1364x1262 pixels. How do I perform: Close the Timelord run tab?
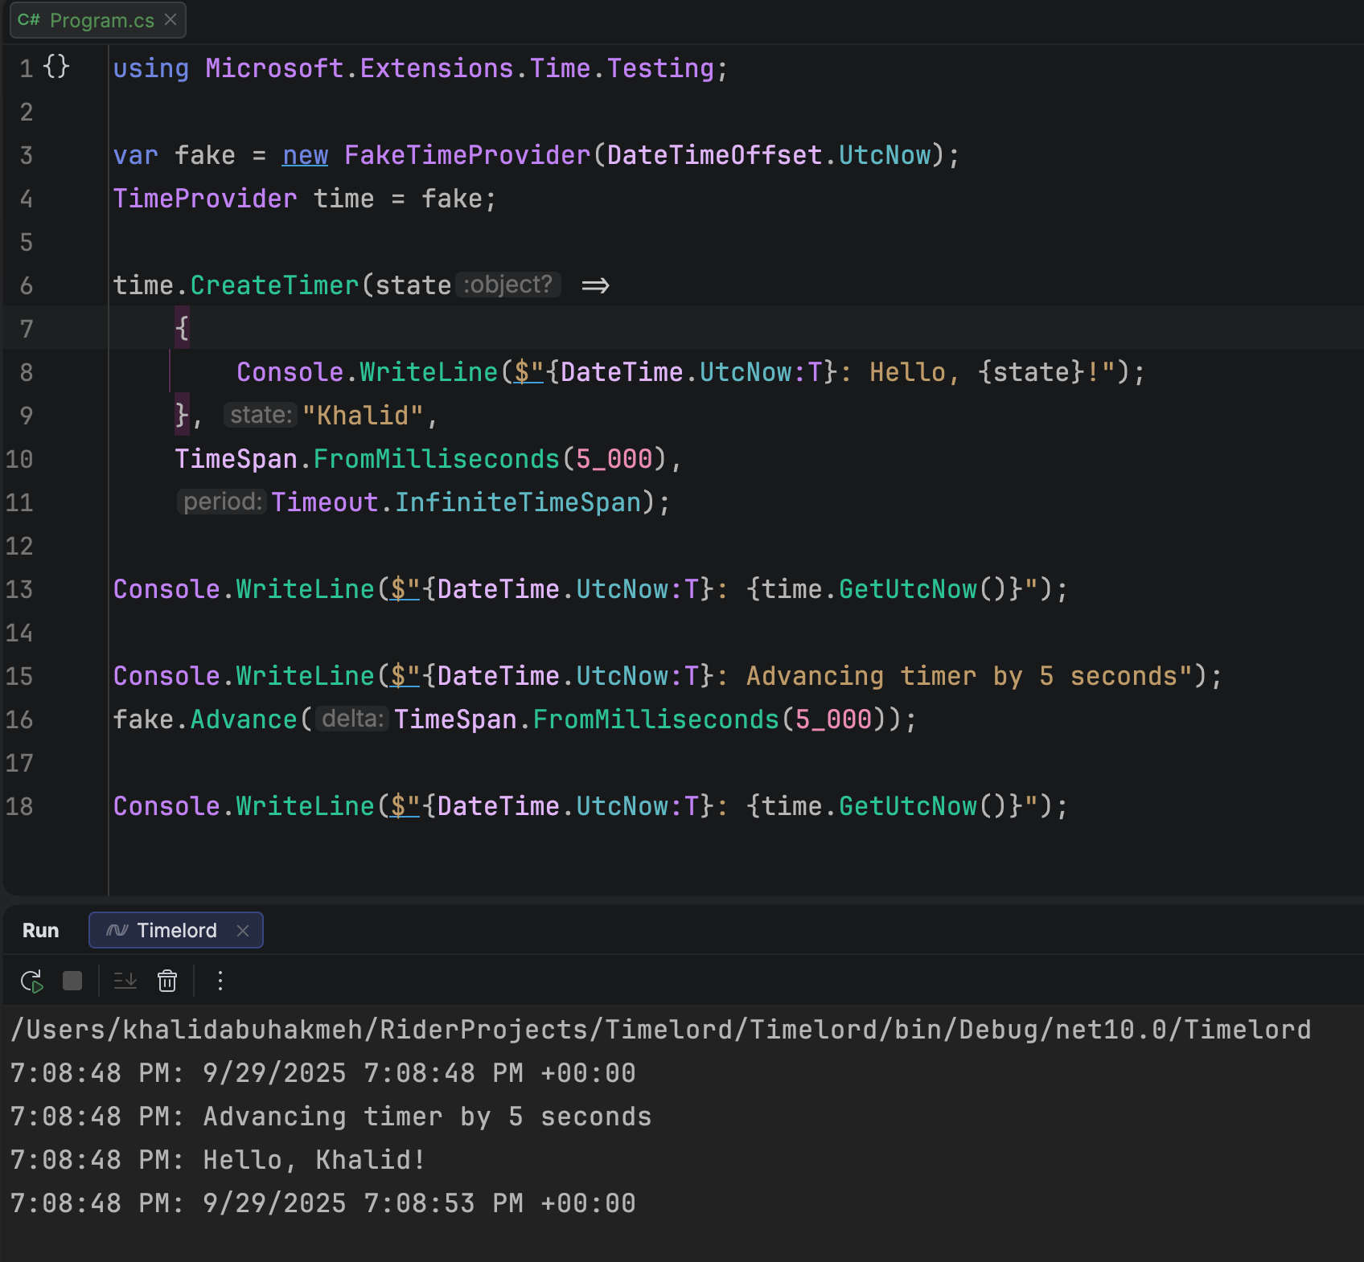click(x=243, y=930)
